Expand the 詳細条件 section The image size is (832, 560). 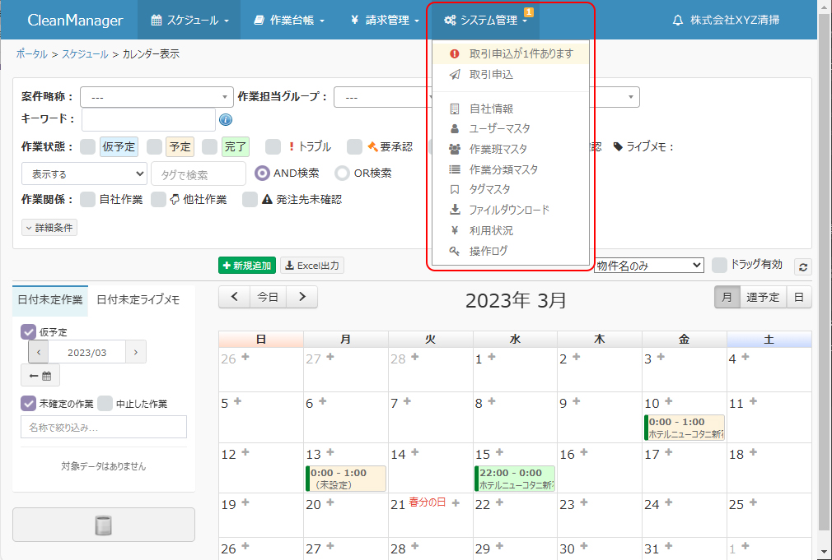coord(49,228)
